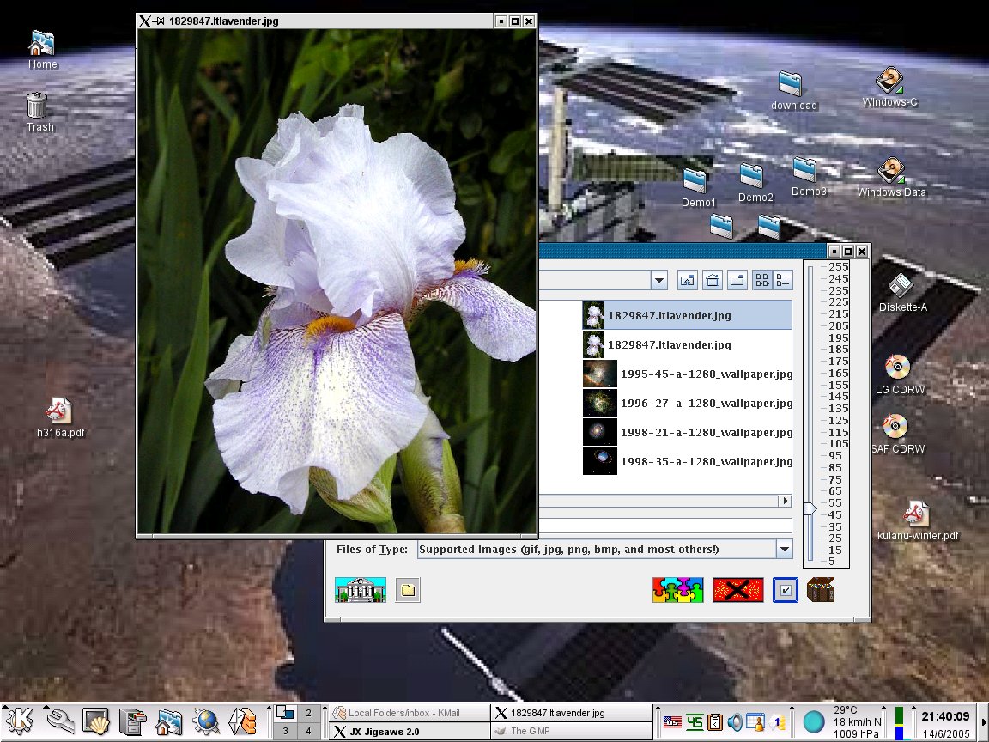Switch to JX-Jigsaws 2.0 taskbar entry
The height and width of the screenshot is (742, 989).
[409, 732]
